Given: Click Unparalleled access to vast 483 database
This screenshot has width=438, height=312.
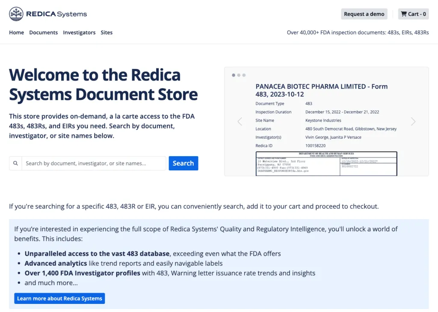Looking at the screenshot, I should (x=97, y=253).
